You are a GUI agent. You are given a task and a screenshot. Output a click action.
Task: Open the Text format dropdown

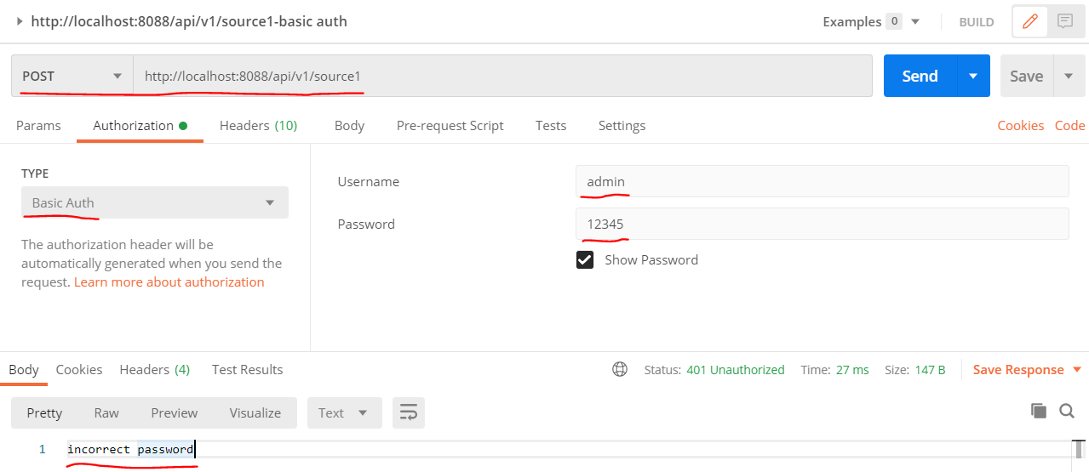click(343, 413)
